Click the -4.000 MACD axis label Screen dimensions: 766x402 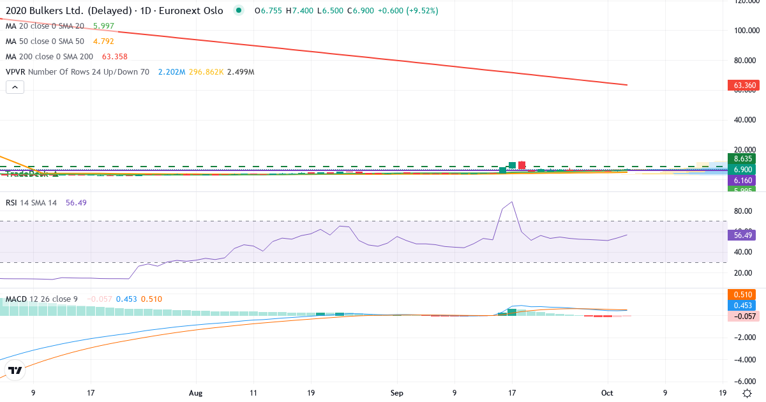[745, 360]
